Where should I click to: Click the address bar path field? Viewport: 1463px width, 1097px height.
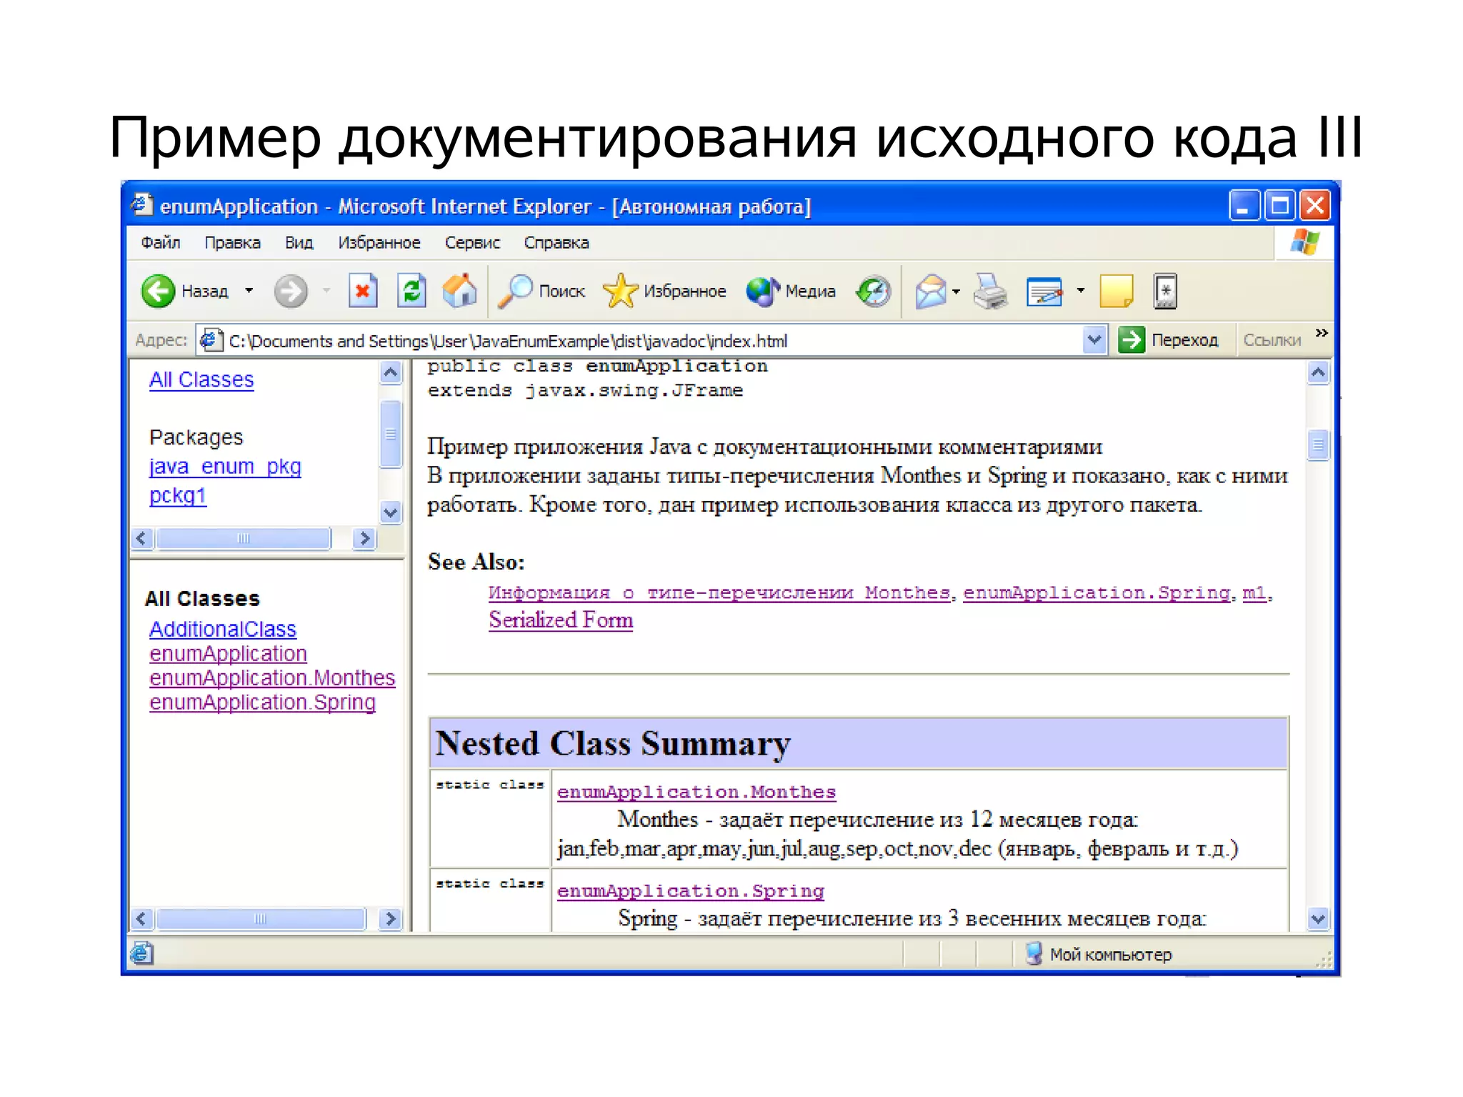click(x=650, y=341)
